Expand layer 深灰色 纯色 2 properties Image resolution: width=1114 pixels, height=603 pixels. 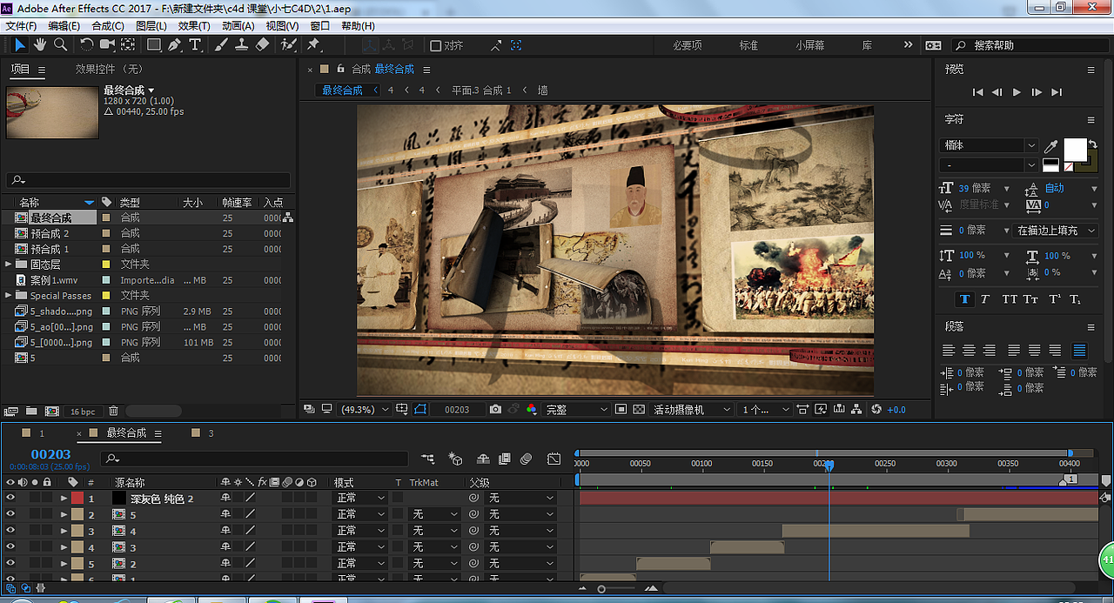[64, 499]
